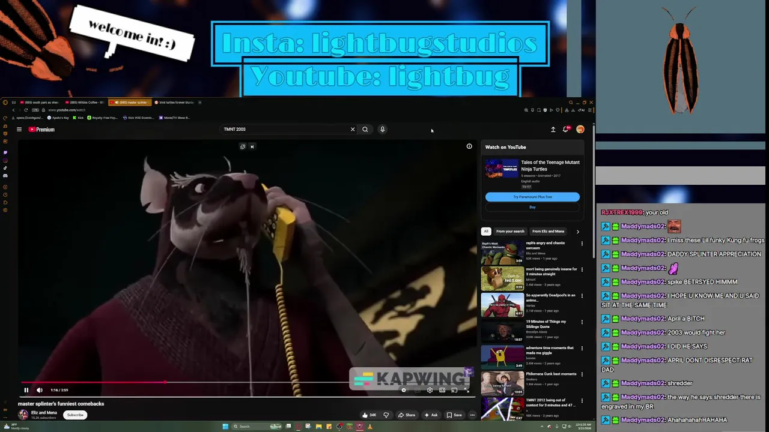
Task: Open the Create upload icon
Action: click(x=553, y=129)
